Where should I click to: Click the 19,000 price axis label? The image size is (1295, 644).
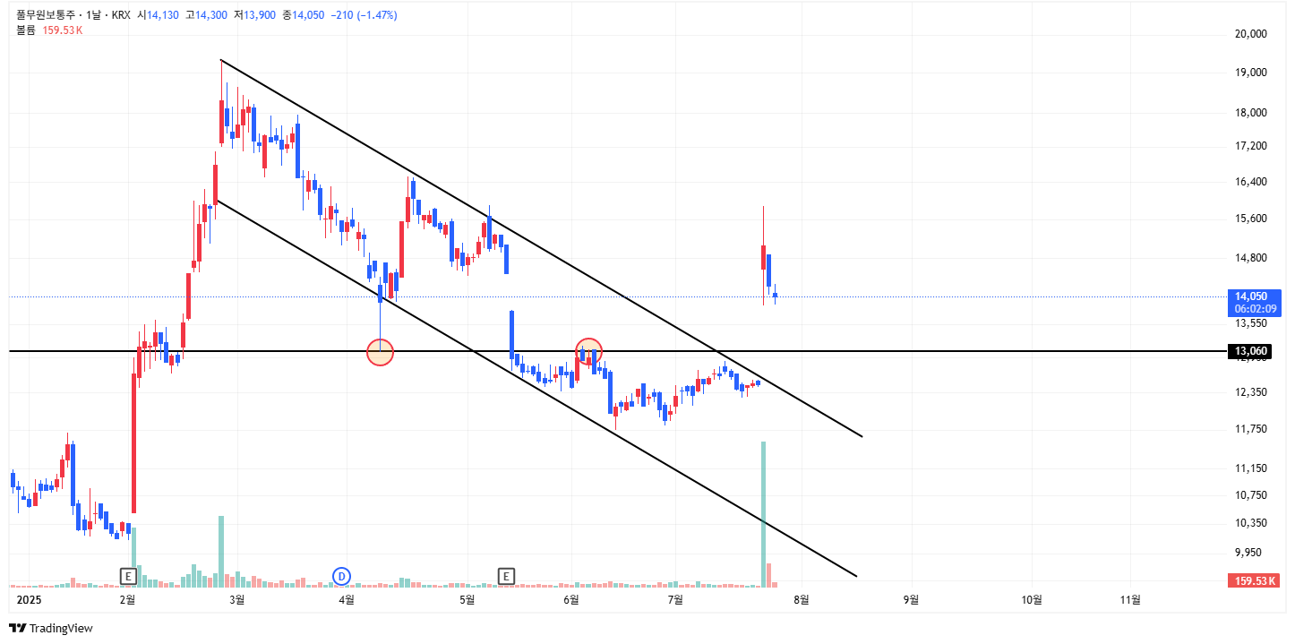(1251, 73)
